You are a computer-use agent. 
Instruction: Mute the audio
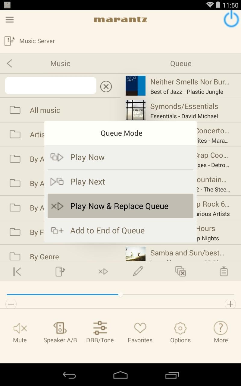[x=20, y=332]
